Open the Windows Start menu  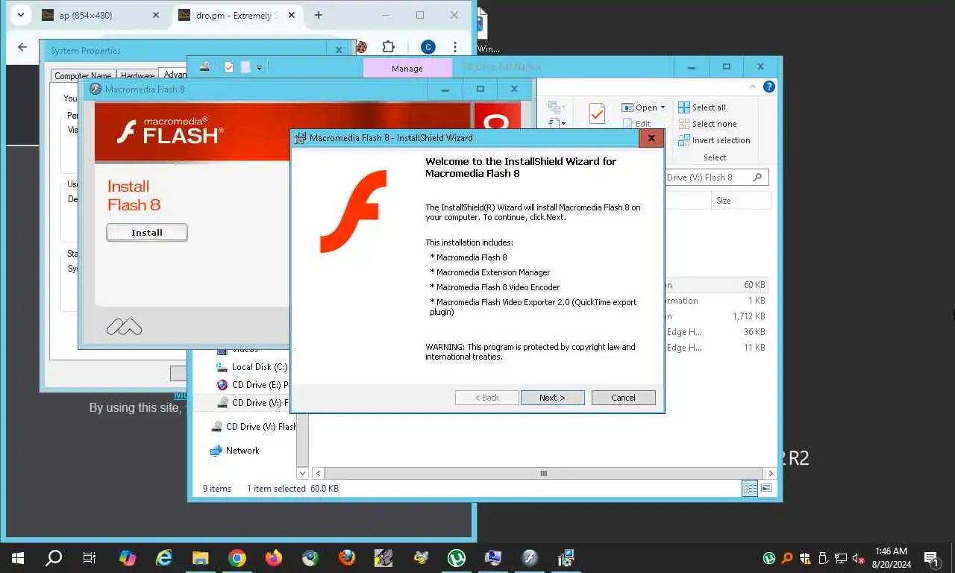pyautogui.click(x=18, y=558)
